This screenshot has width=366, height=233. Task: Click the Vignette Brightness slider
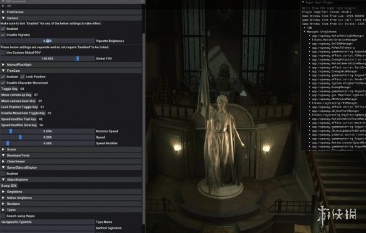(48, 41)
